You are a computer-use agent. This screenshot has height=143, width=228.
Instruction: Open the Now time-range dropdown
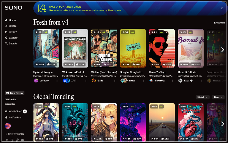[x=218, y=97]
